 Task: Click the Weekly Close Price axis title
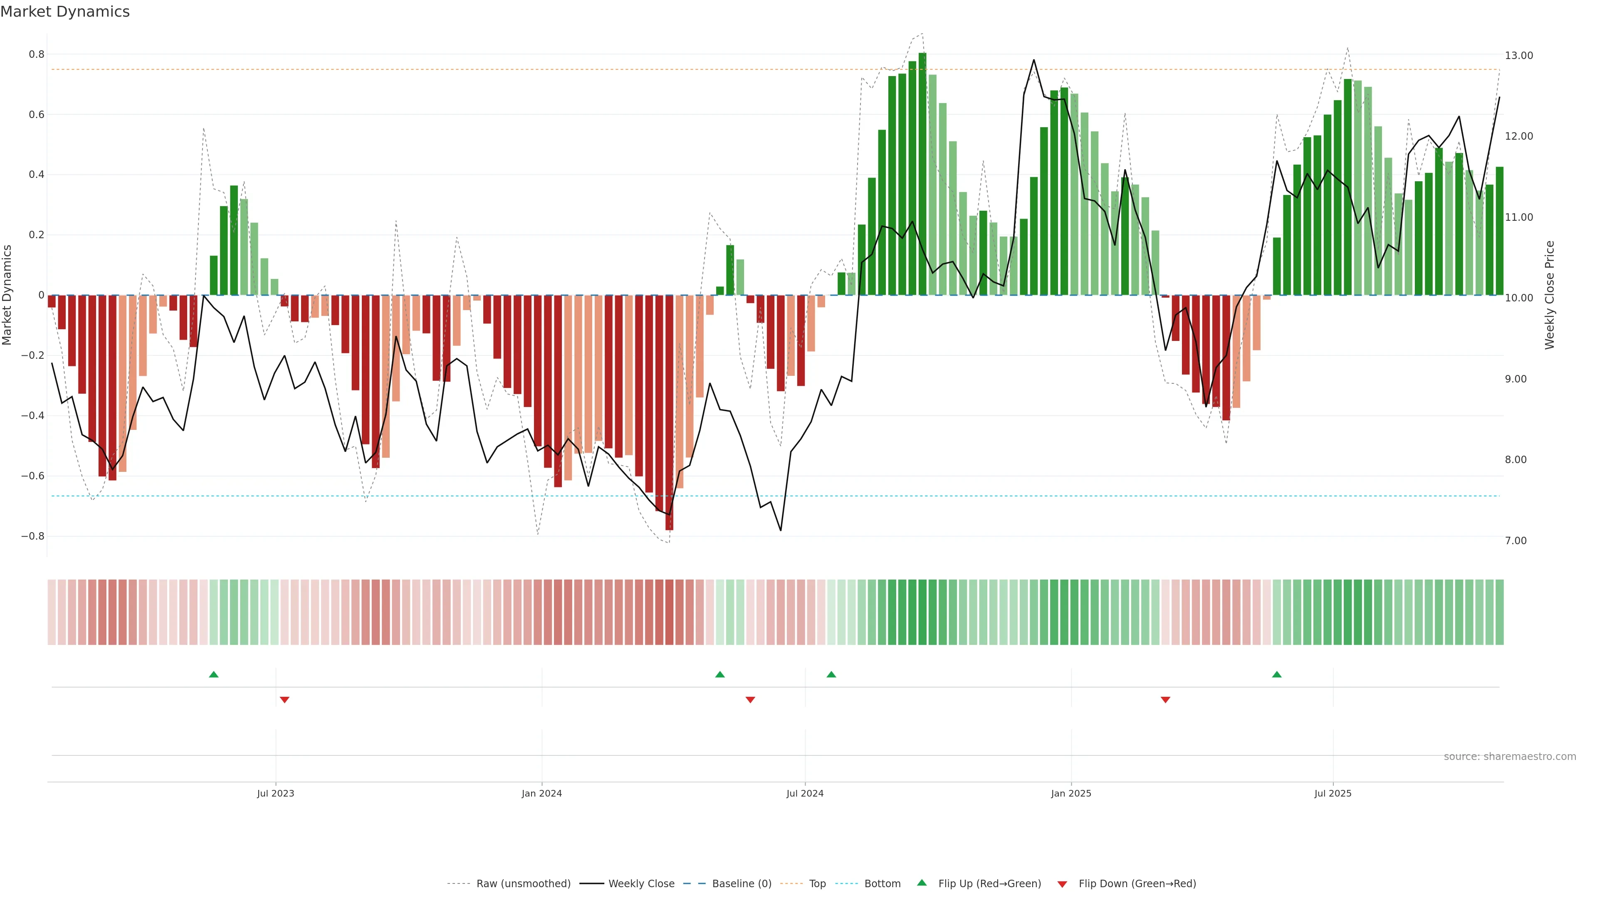(x=1550, y=295)
